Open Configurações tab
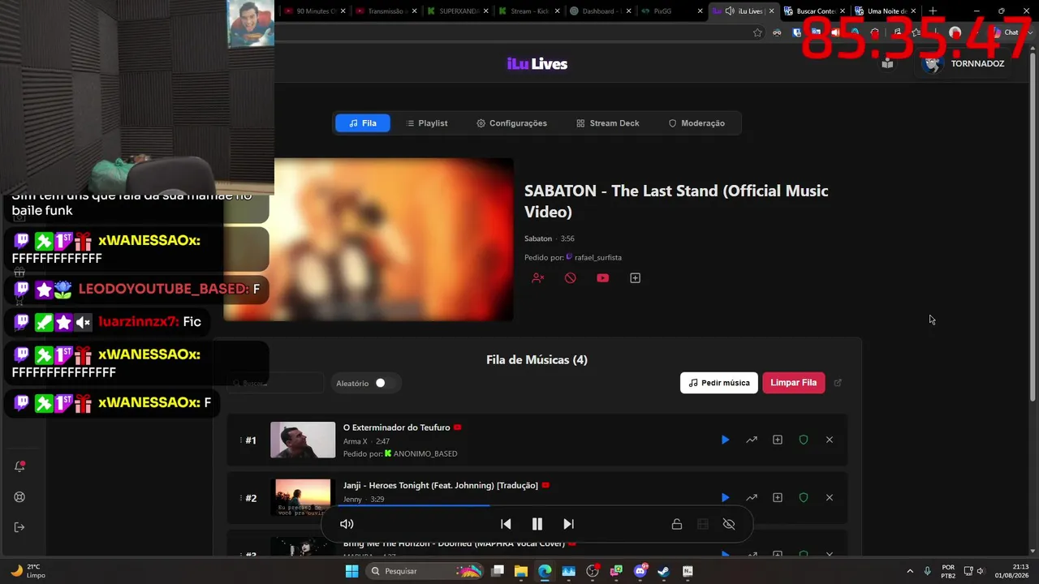The height and width of the screenshot is (584, 1039). click(x=511, y=123)
